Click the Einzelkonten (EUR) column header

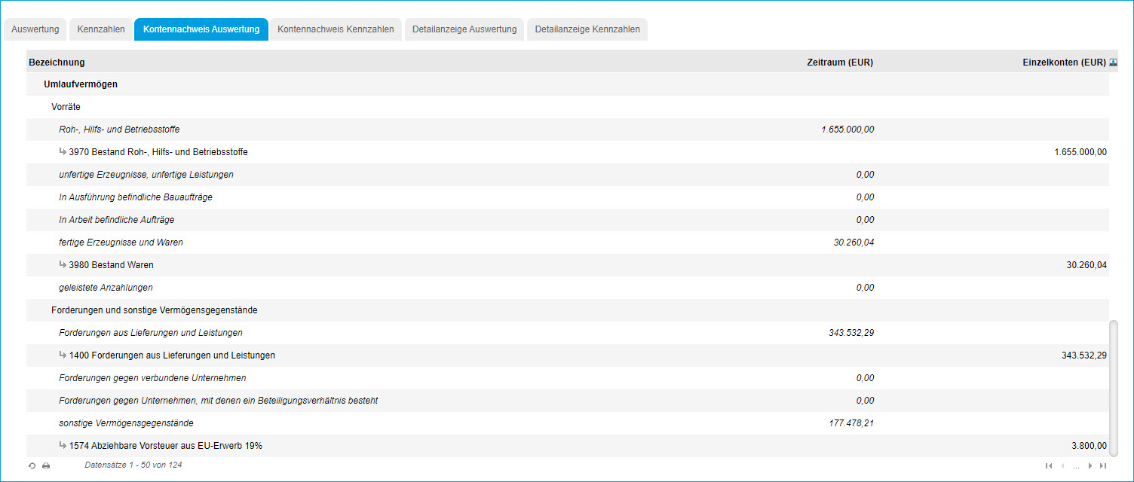pyautogui.click(x=1064, y=63)
